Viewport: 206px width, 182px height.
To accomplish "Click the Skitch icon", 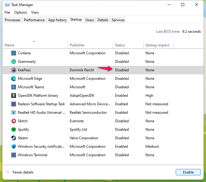I will click(14, 121).
